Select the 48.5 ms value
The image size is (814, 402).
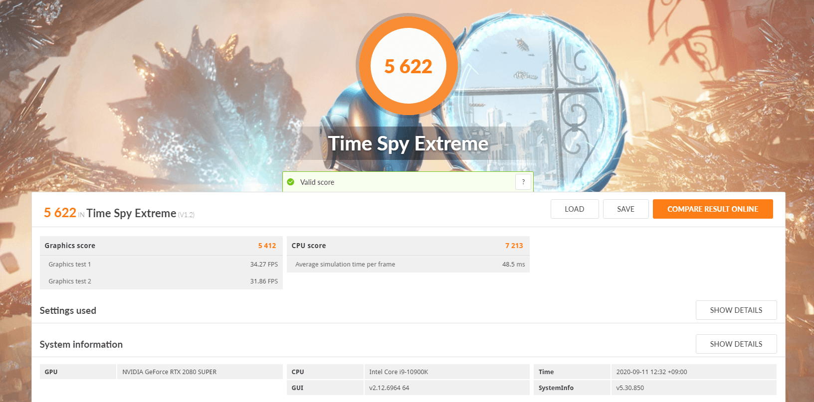tap(514, 265)
